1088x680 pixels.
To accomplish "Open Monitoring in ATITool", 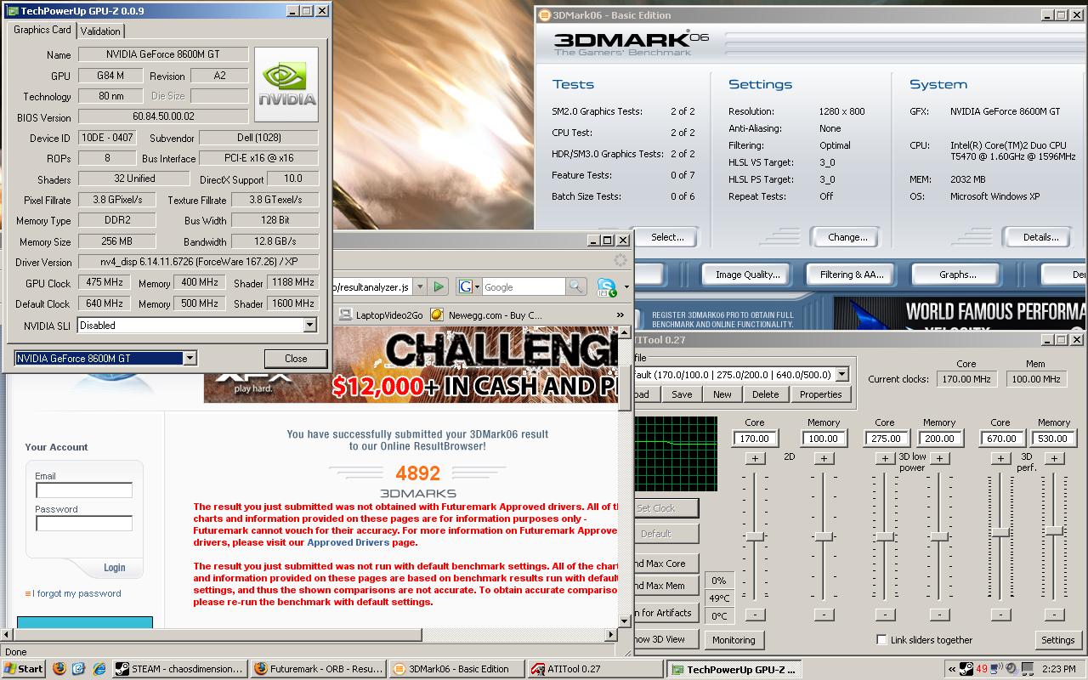I will pyautogui.click(x=734, y=640).
